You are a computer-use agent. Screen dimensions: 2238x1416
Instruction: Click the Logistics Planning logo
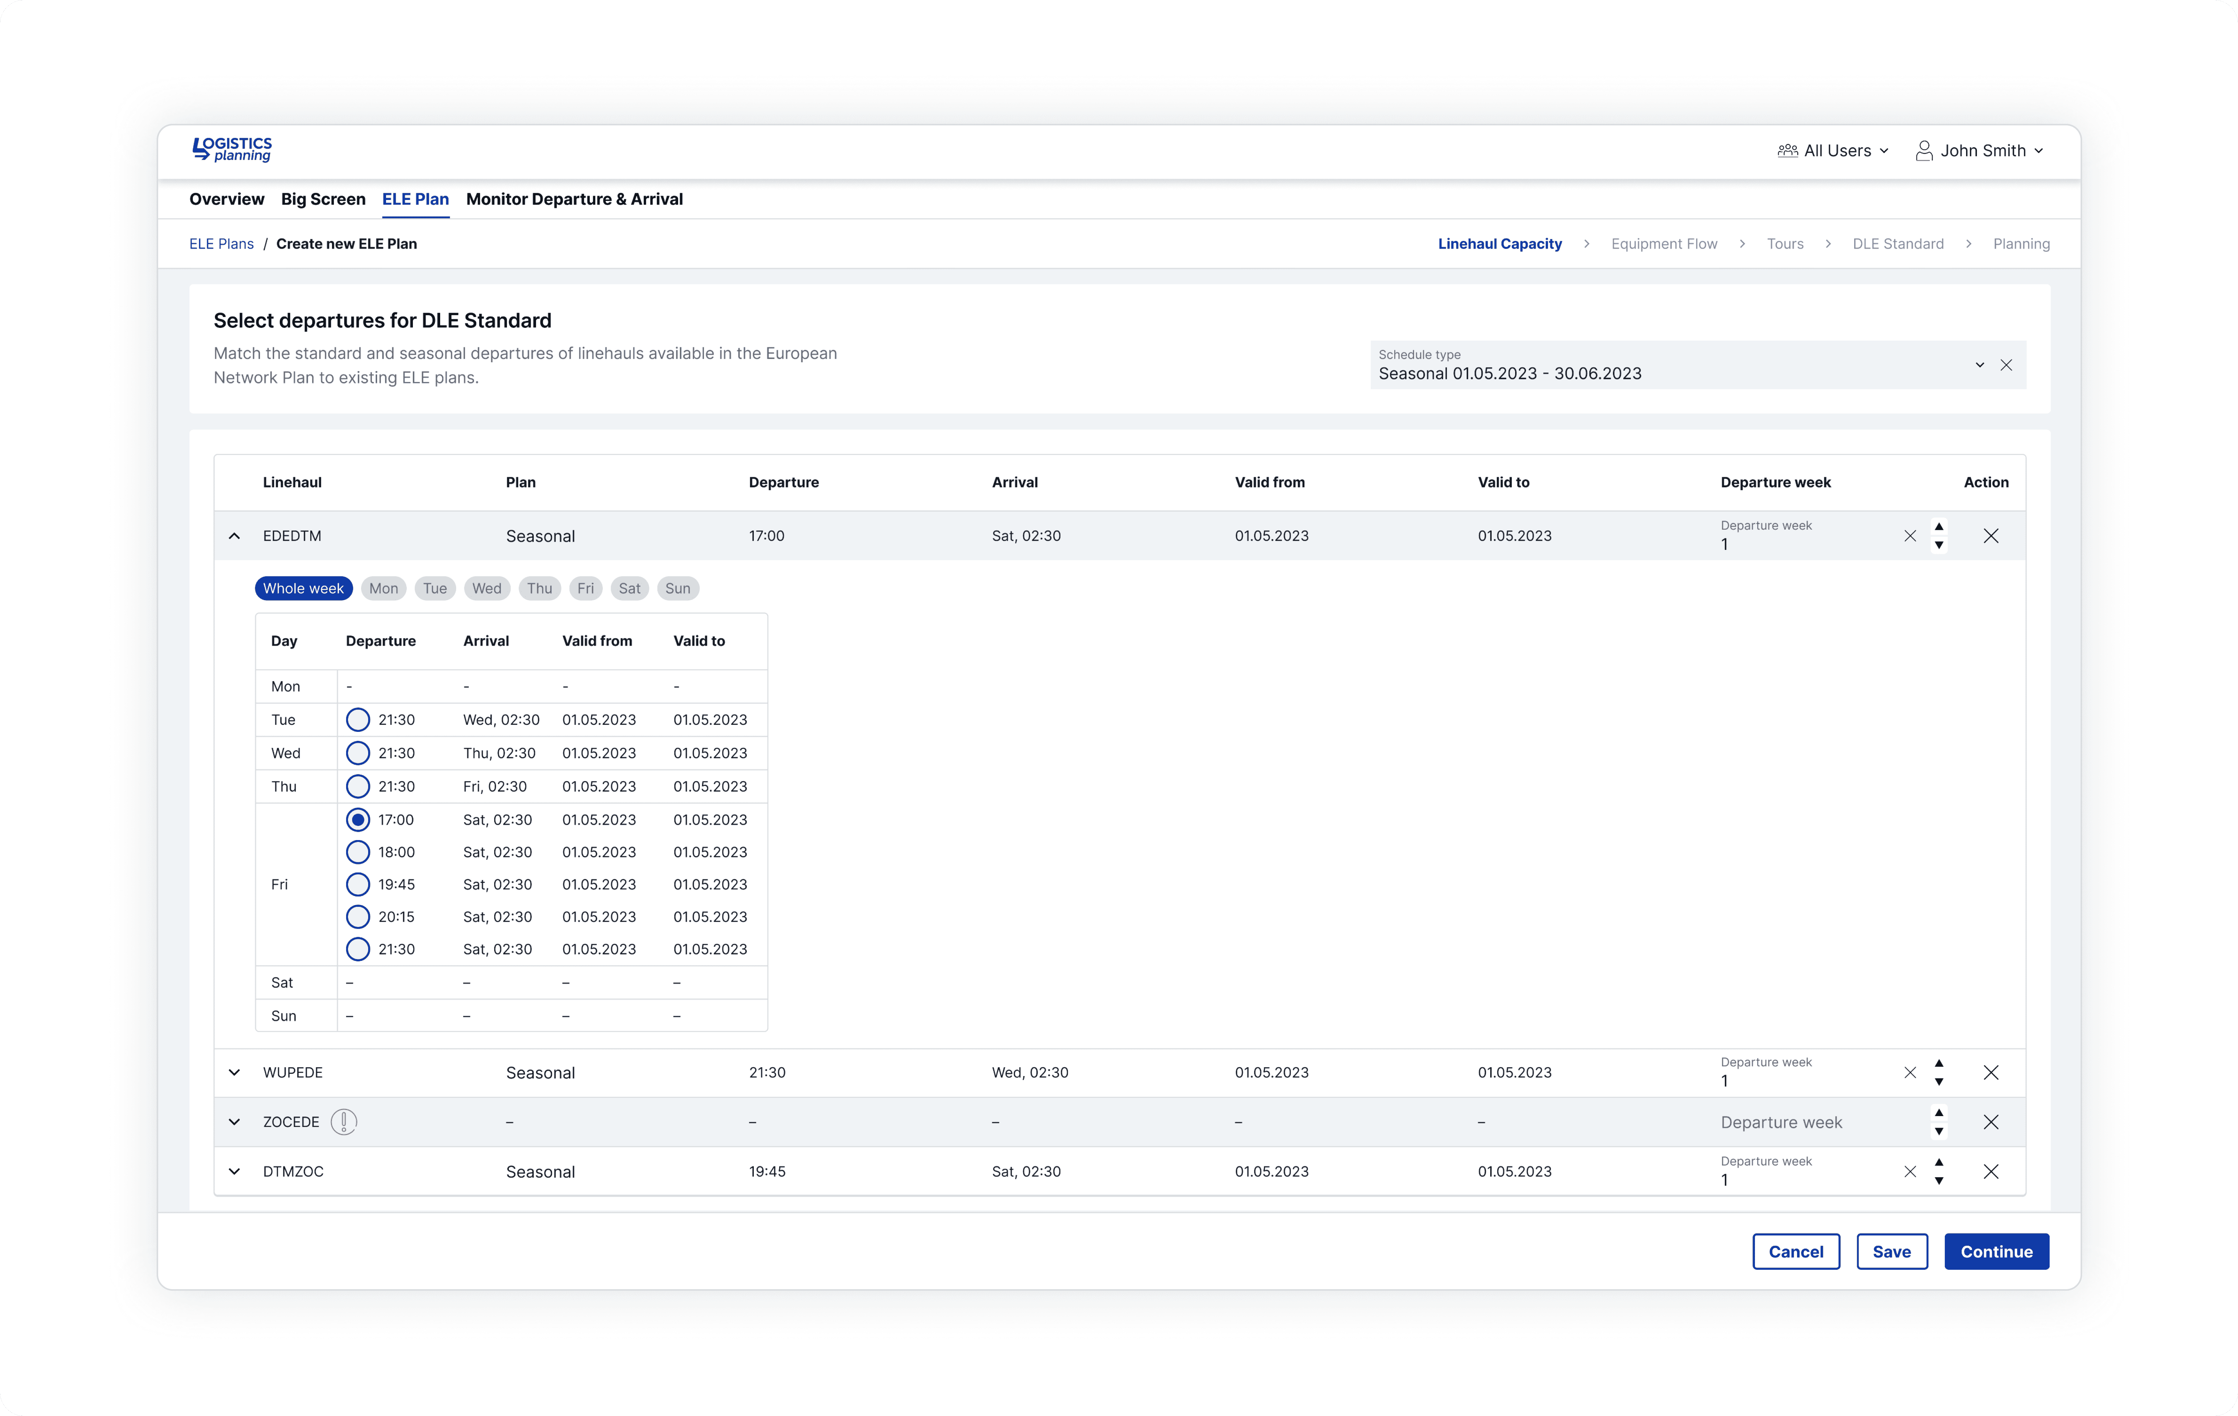231,149
